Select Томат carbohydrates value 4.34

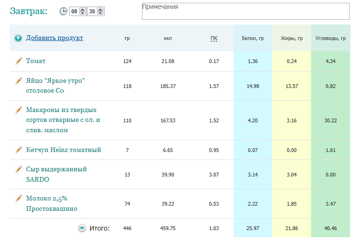(330, 61)
